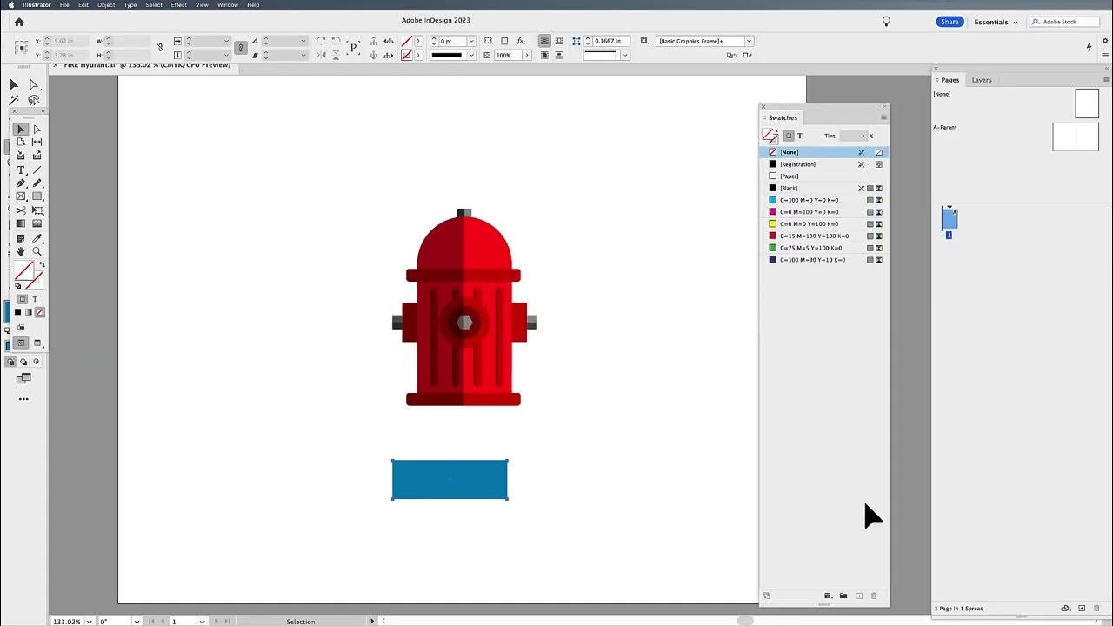This screenshot has height=626, width=1113.
Task: Select the C=100 M=0 Y=0 K=0 cyan swatch
Action: [x=824, y=200]
